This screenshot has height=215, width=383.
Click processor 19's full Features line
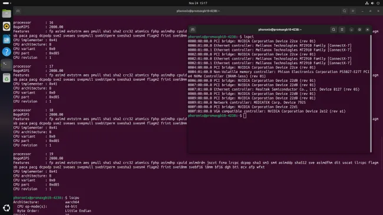(196, 165)
